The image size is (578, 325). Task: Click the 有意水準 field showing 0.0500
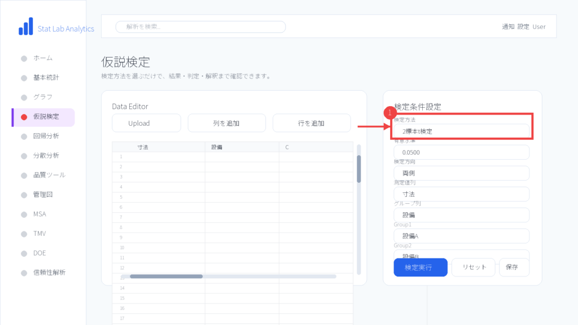pyautogui.click(x=462, y=152)
